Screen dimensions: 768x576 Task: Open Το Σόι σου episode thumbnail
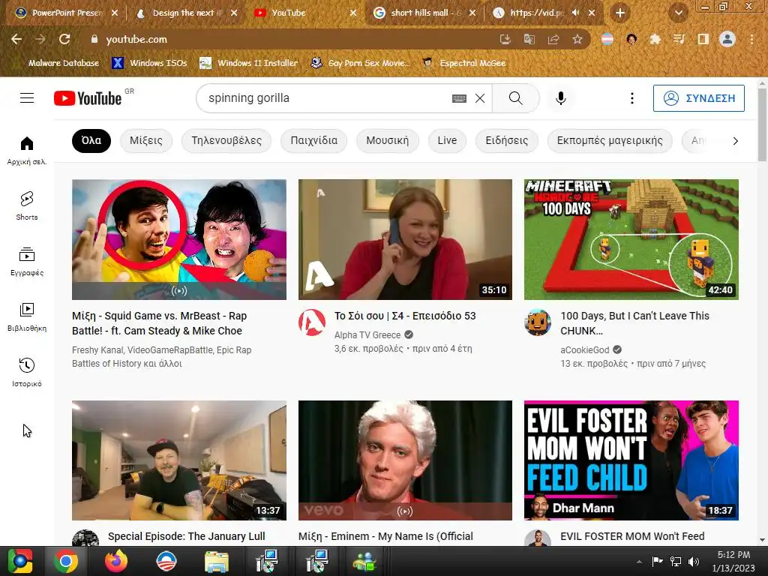click(x=405, y=239)
